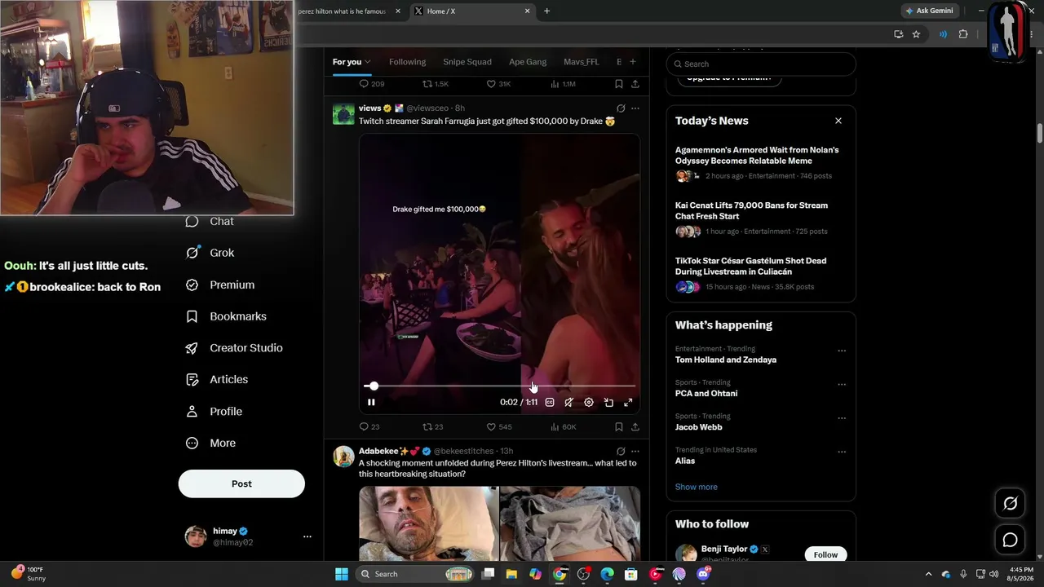This screenshot has height=587, width=1044.
Task: Enter fullscreen on the Drake video
Action: tap(628, 402)
